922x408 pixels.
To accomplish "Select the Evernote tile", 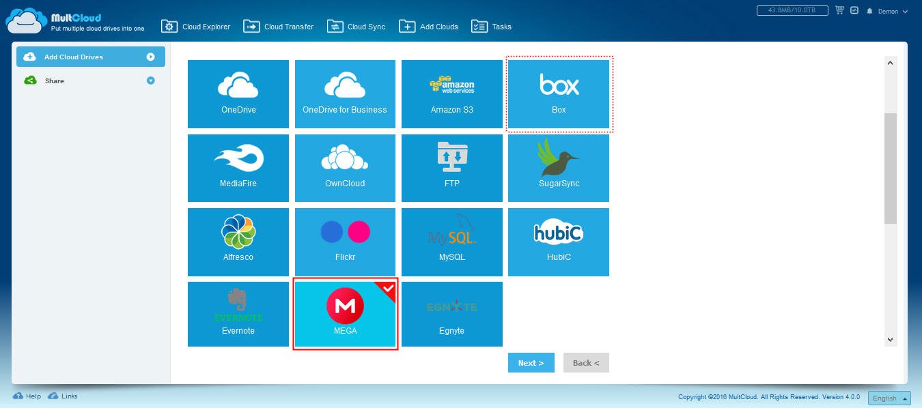I will coord(238,315).
